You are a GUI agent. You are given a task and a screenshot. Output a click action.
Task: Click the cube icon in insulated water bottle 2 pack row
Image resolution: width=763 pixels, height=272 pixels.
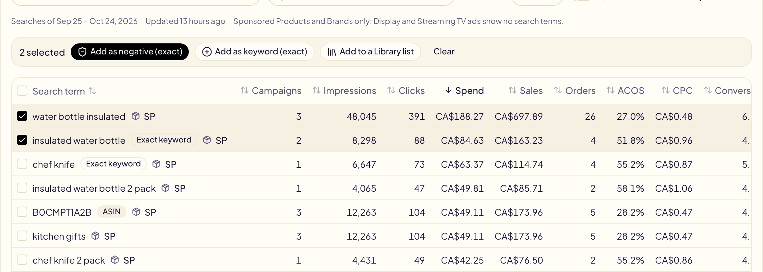tap(165, 188)
